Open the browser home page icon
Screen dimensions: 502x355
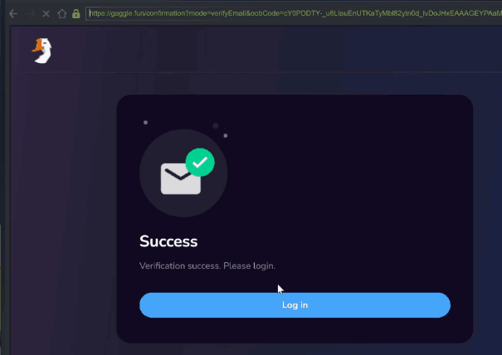click(61, 14)
